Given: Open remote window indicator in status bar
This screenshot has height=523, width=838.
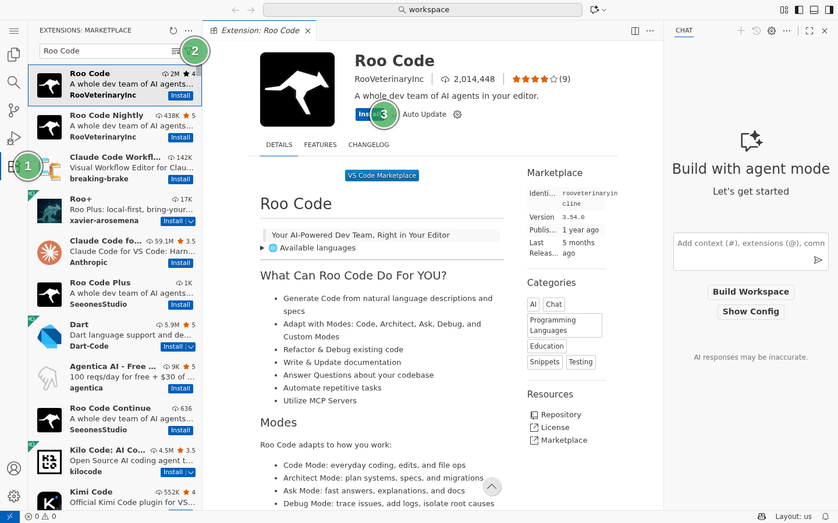Looking at the screenshot, I should (10, 517).
